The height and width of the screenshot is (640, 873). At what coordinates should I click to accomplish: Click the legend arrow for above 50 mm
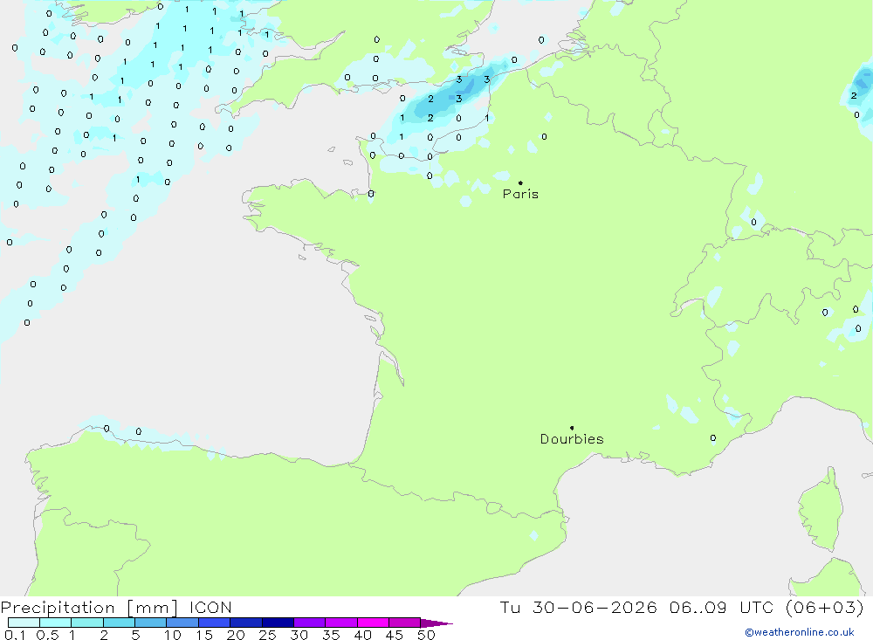(x=436, y=623)
